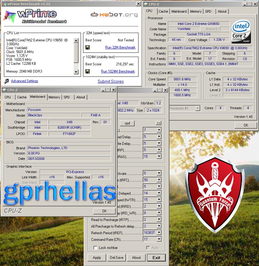
Task: Click the CPU-Z title icon in the Mainboard window
Action: click(x=4, y=90)
